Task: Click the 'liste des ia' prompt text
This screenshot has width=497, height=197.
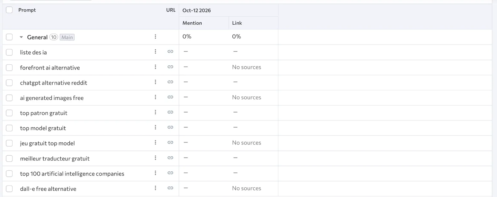Action: pyautogui.click(x=33, y=52)
